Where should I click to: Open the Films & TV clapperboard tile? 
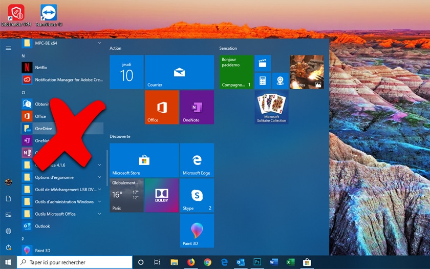pyautogui.click(x=263, y=64)
